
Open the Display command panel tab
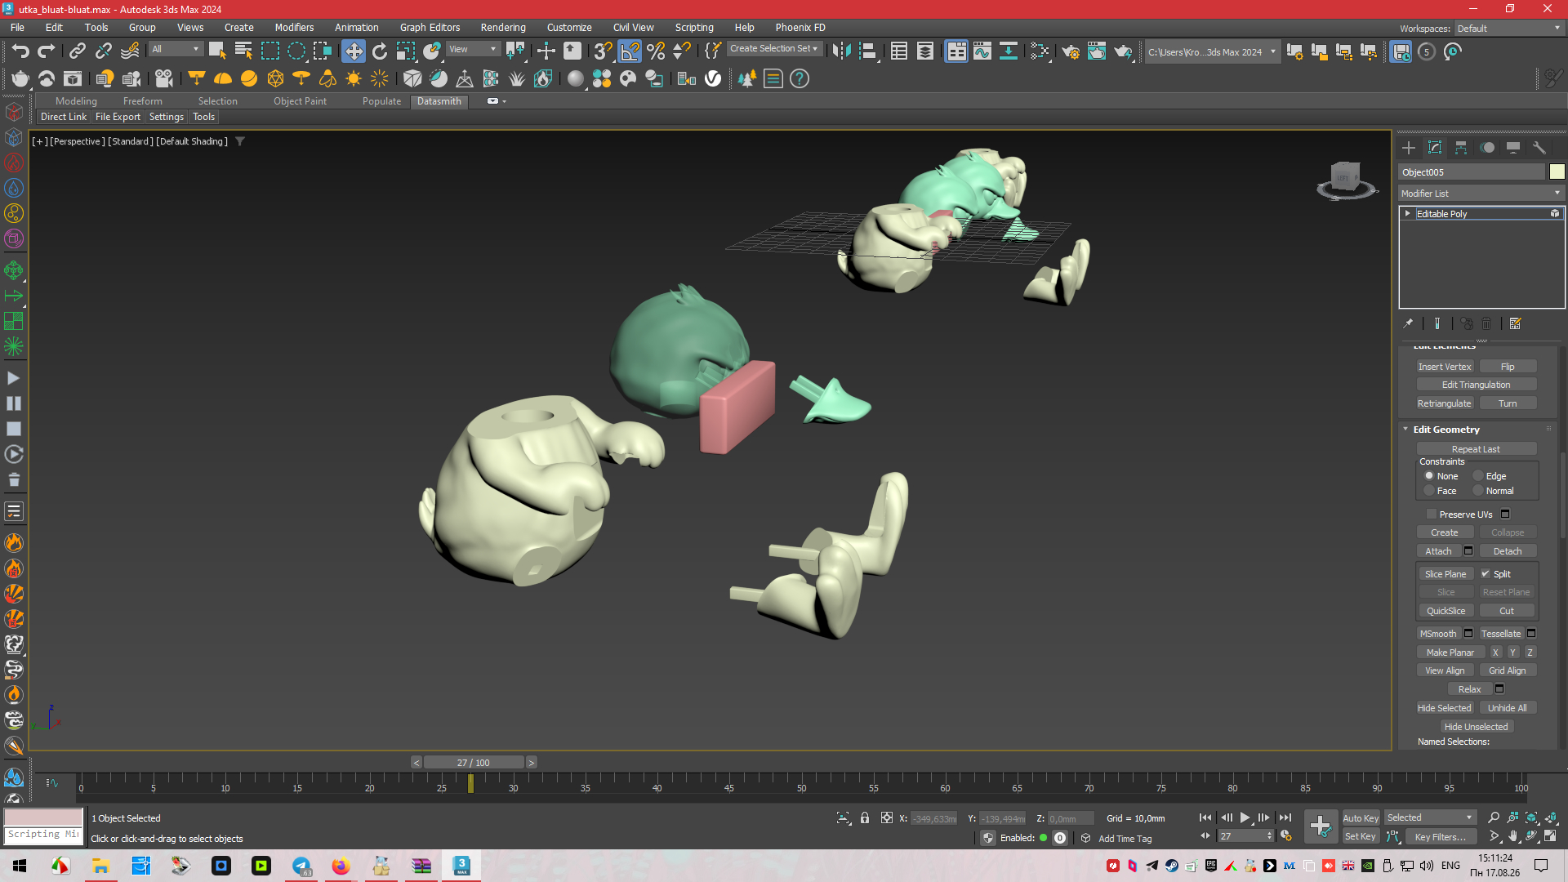click(x=1513, y=148)
